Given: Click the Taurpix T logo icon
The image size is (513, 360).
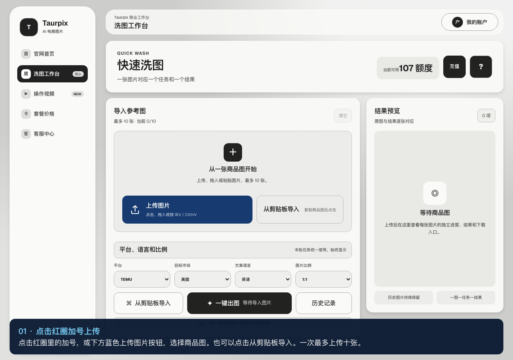Looking at the screenshot, I should [x=29, y=27].
